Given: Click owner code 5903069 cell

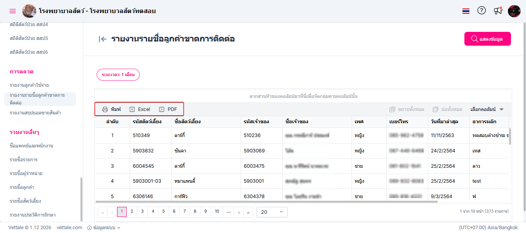Looking at the screenshot, I should 261,151.
